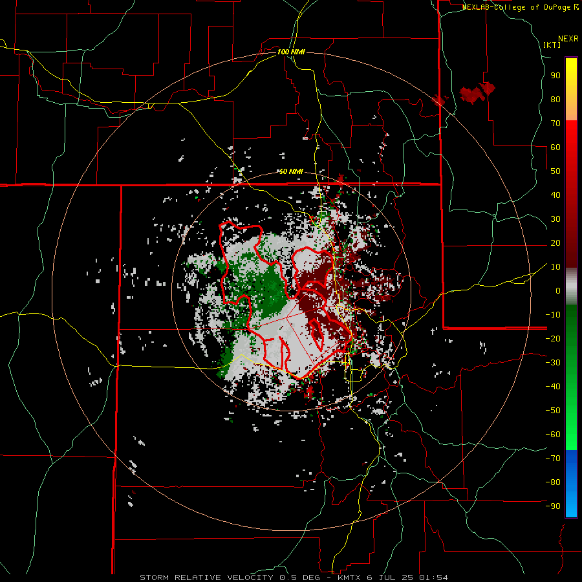582x582 pixels.
Task: Click the "KMTX" radar site identifier
Action: click(x=349, y=577)
